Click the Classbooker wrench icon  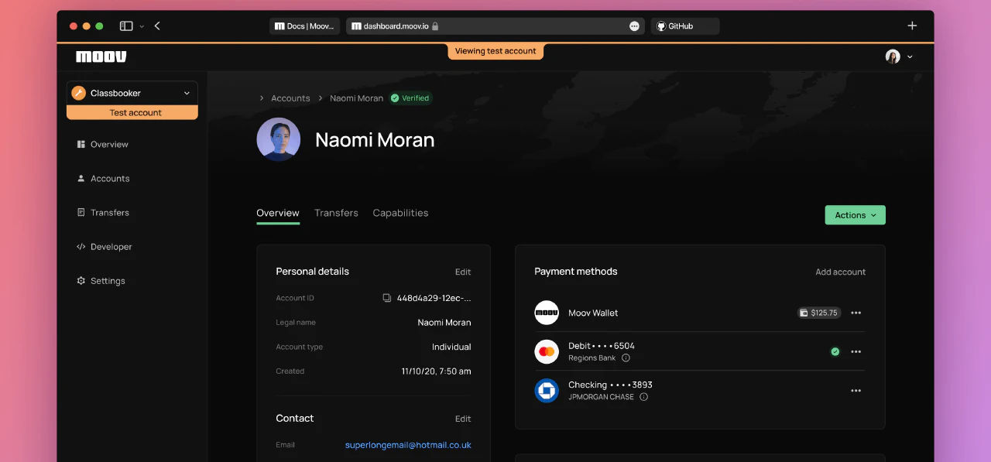pos(78,93)
